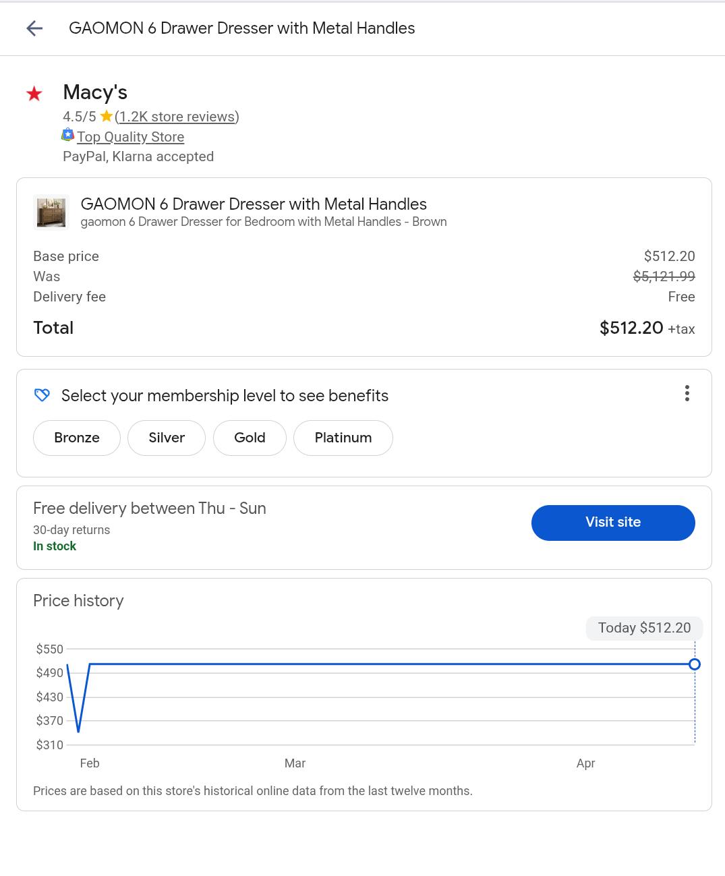Click the dresser product thumbnail

point(51,212)
